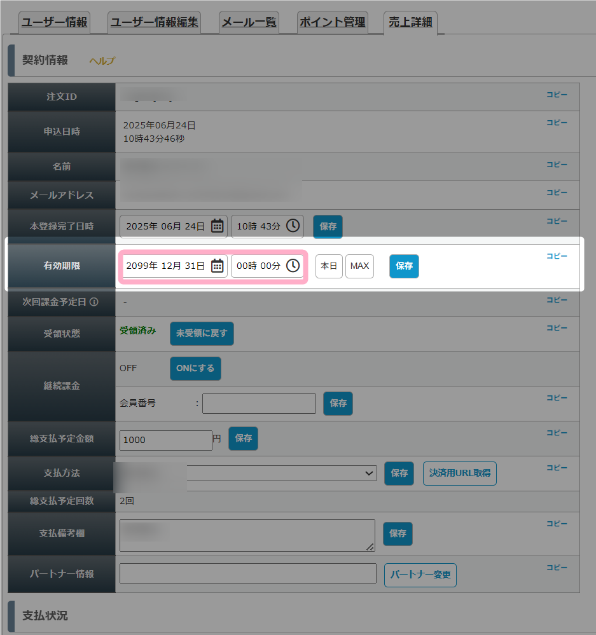The width and height of the screenshot is (596, 635).
Task: Expand the 支払方法 dropdown
Action: [282, 473]
